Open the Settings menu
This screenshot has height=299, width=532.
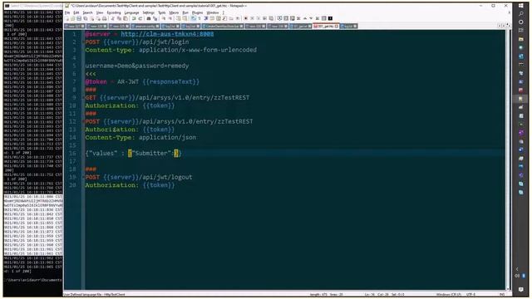pos(148,12)
